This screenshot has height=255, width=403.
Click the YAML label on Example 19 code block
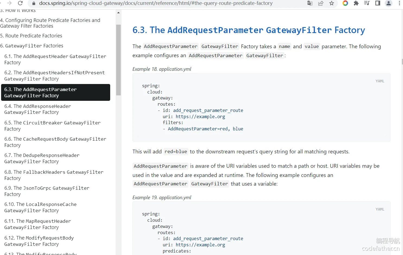(x=380, y=209)
